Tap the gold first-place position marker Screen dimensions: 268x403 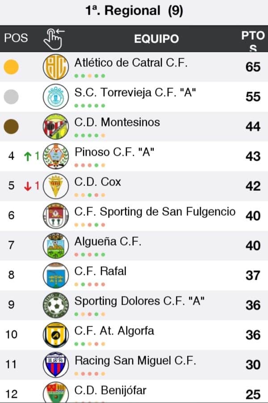pos(11,67)
